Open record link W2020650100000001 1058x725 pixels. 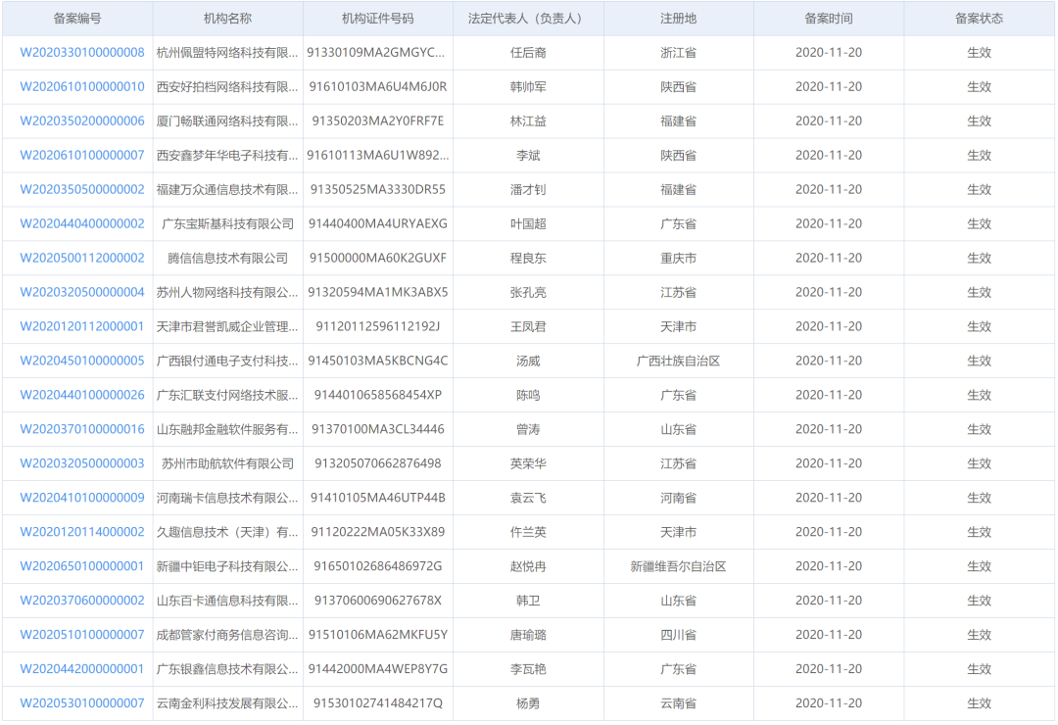click(82, 566)
